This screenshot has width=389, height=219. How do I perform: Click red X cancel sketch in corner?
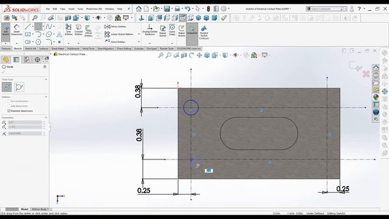click(366, 74)
